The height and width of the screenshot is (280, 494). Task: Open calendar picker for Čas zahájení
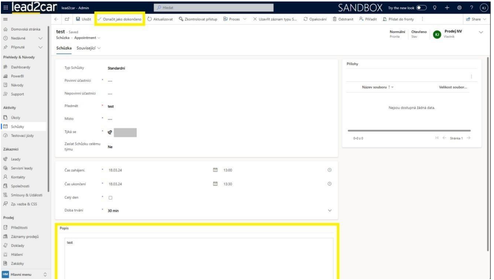pos(215,170)
